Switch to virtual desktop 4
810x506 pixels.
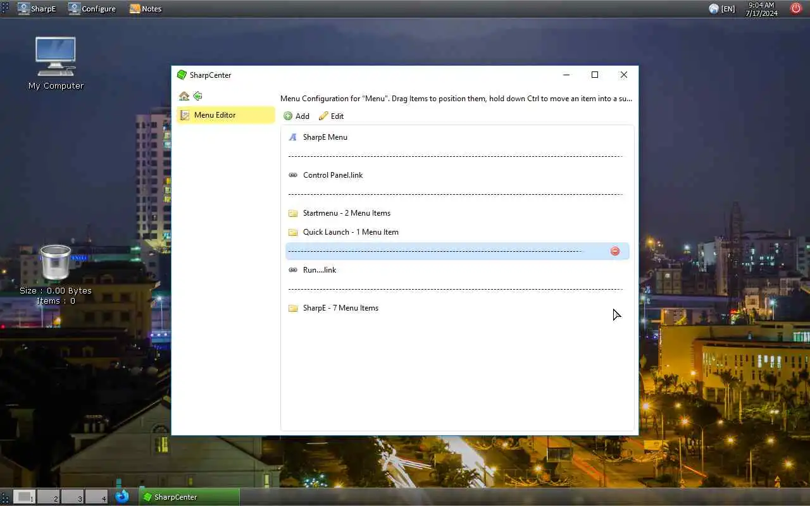[x=97, y=497]
